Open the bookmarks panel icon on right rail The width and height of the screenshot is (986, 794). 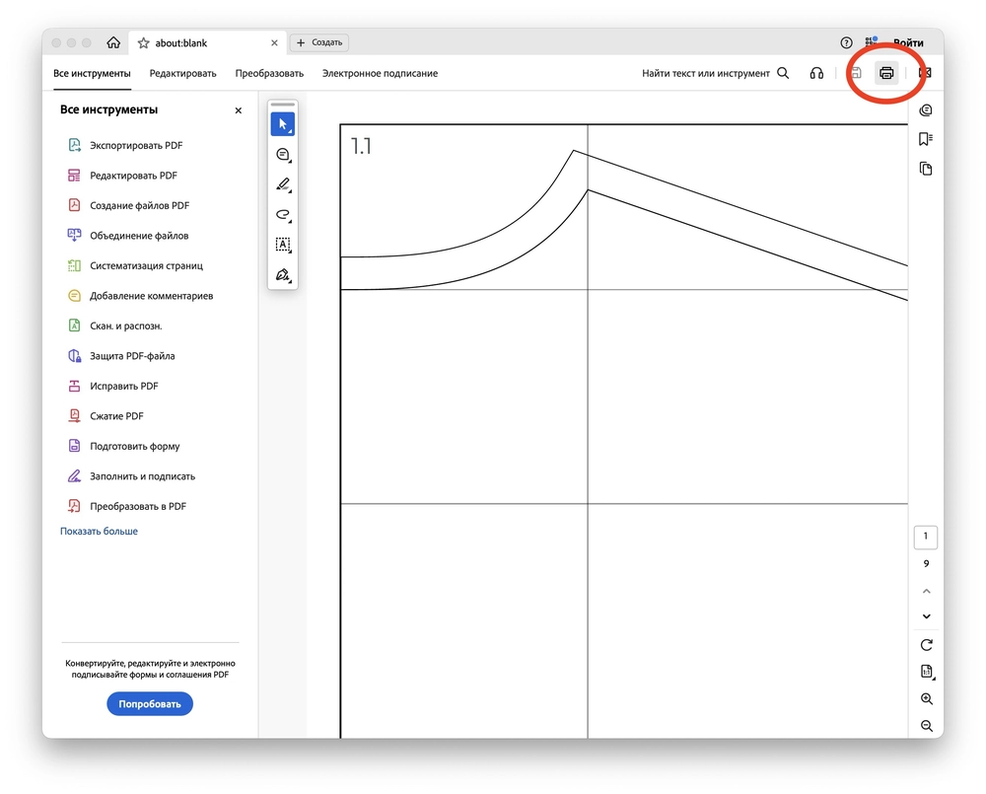(x=926, y=139)
